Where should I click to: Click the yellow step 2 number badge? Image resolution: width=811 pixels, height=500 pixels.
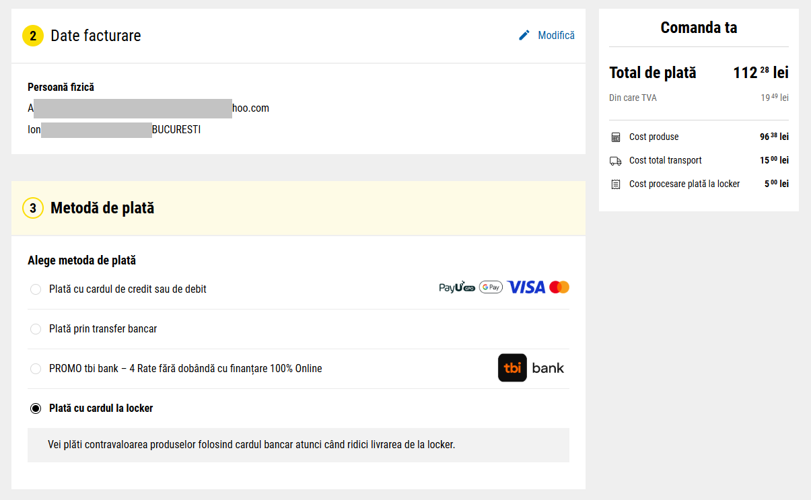coord(33,36)
